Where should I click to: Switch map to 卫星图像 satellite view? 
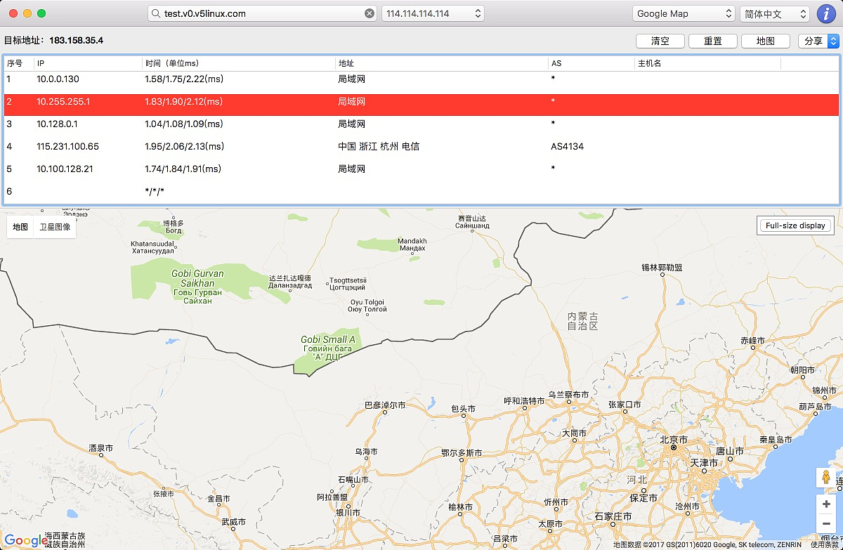(x=55, y=227)
